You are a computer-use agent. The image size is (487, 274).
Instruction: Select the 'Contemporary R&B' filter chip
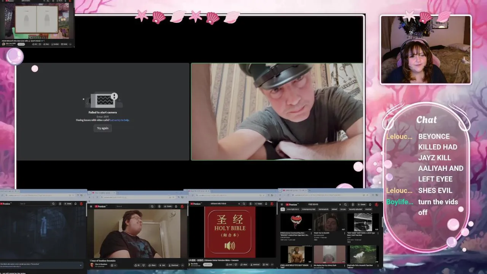pyautogui.click(x=309, y=209)
